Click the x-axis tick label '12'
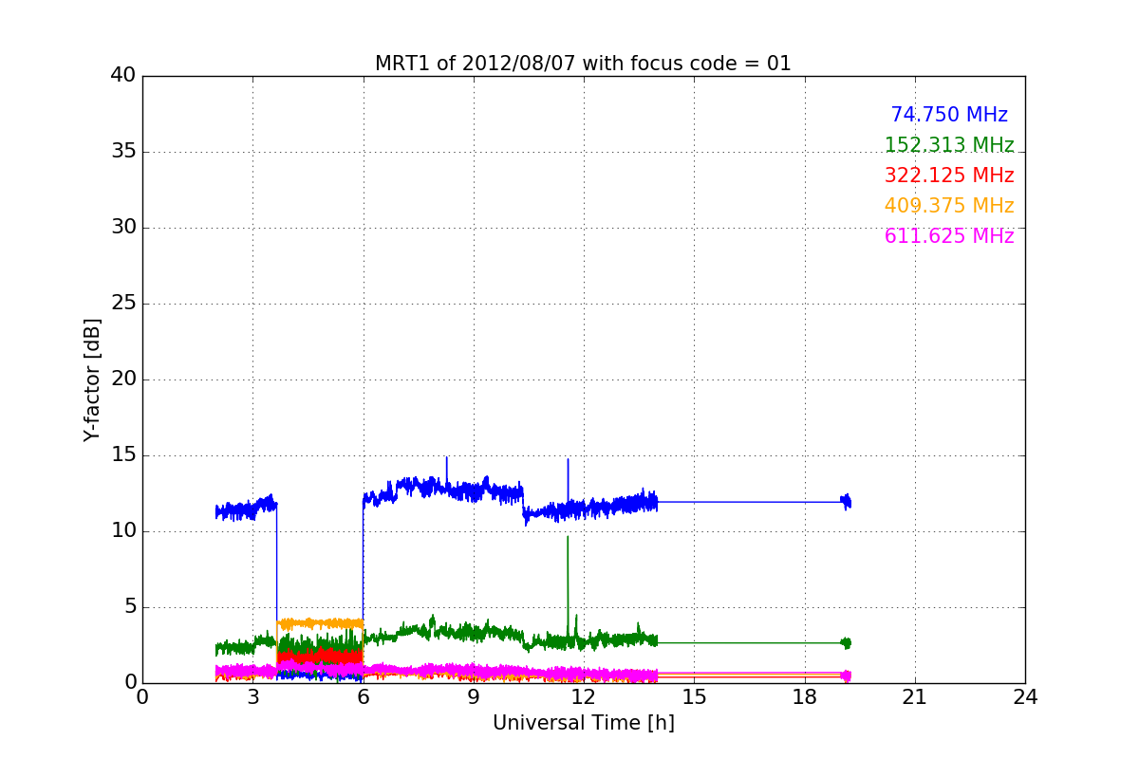 coord(584,697)
